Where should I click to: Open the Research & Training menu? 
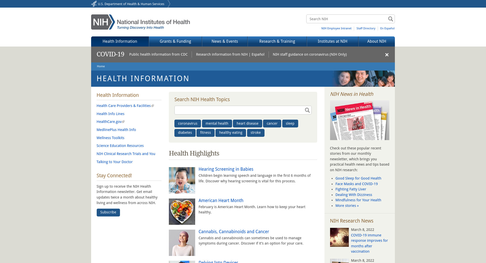click(277, 41)
